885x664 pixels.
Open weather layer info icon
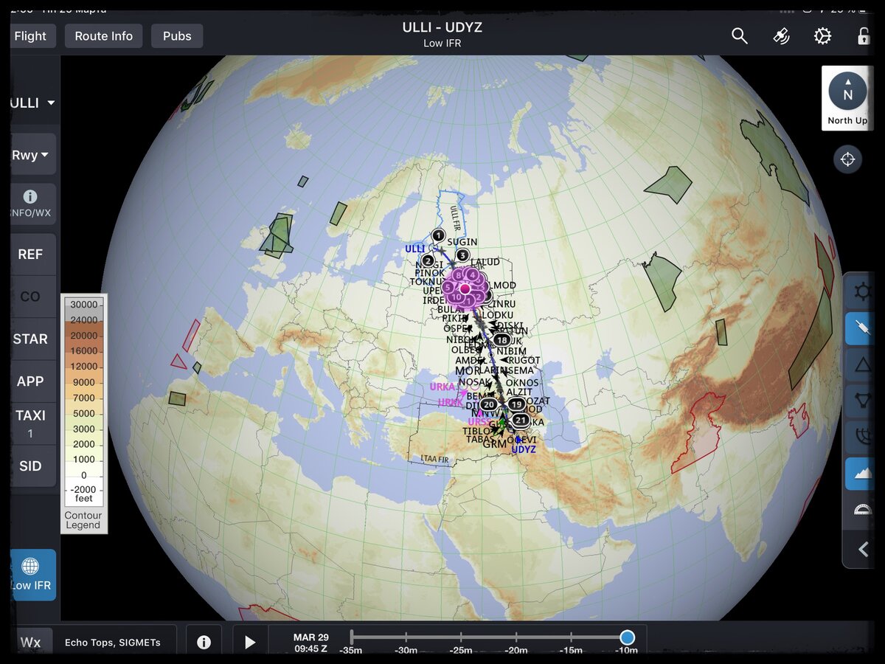pyautogui.click(x=204, y=642)
